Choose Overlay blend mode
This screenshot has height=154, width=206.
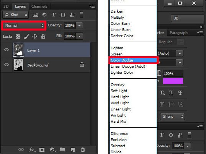[x=134, y=85]
